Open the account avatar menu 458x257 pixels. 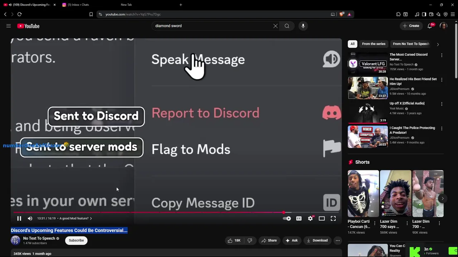click(443, 26)
